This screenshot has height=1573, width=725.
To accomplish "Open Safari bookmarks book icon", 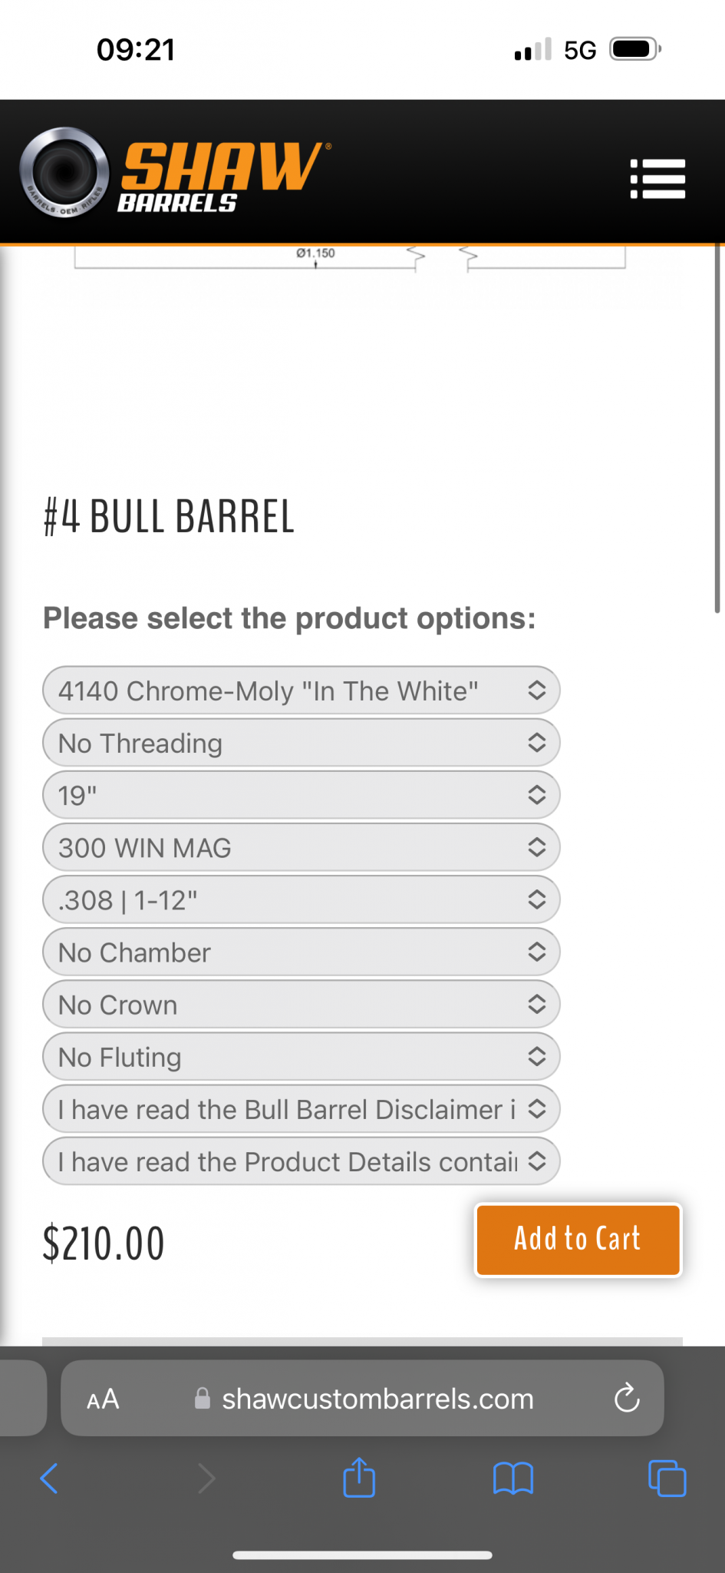I will 513,1478.
